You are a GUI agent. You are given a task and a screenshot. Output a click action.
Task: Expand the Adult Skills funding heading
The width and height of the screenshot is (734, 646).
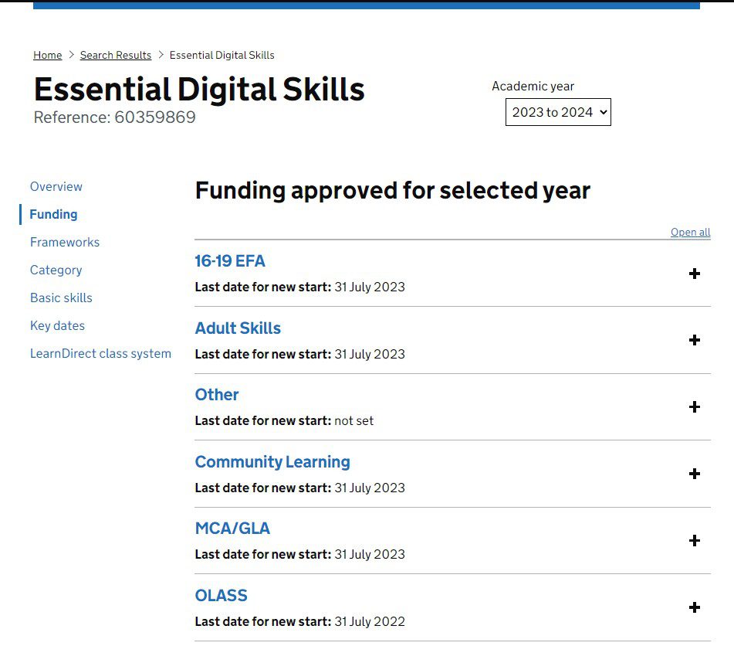pos(238,328)
